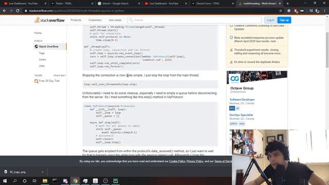Click the Free 30 Day Trial briefcase icon
Viewport: 329px width, 185px height.
[x=36, y=81]
